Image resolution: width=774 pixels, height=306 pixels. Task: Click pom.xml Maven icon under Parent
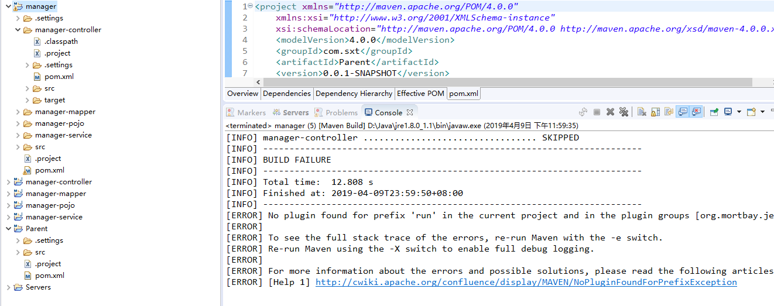click(x=28, y=276)
